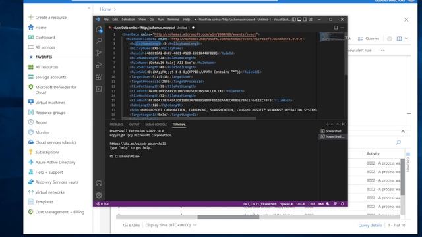Maximize the terminal panel with the up chevron
Viewport: 422px width, 237px height.
[338, 124]
